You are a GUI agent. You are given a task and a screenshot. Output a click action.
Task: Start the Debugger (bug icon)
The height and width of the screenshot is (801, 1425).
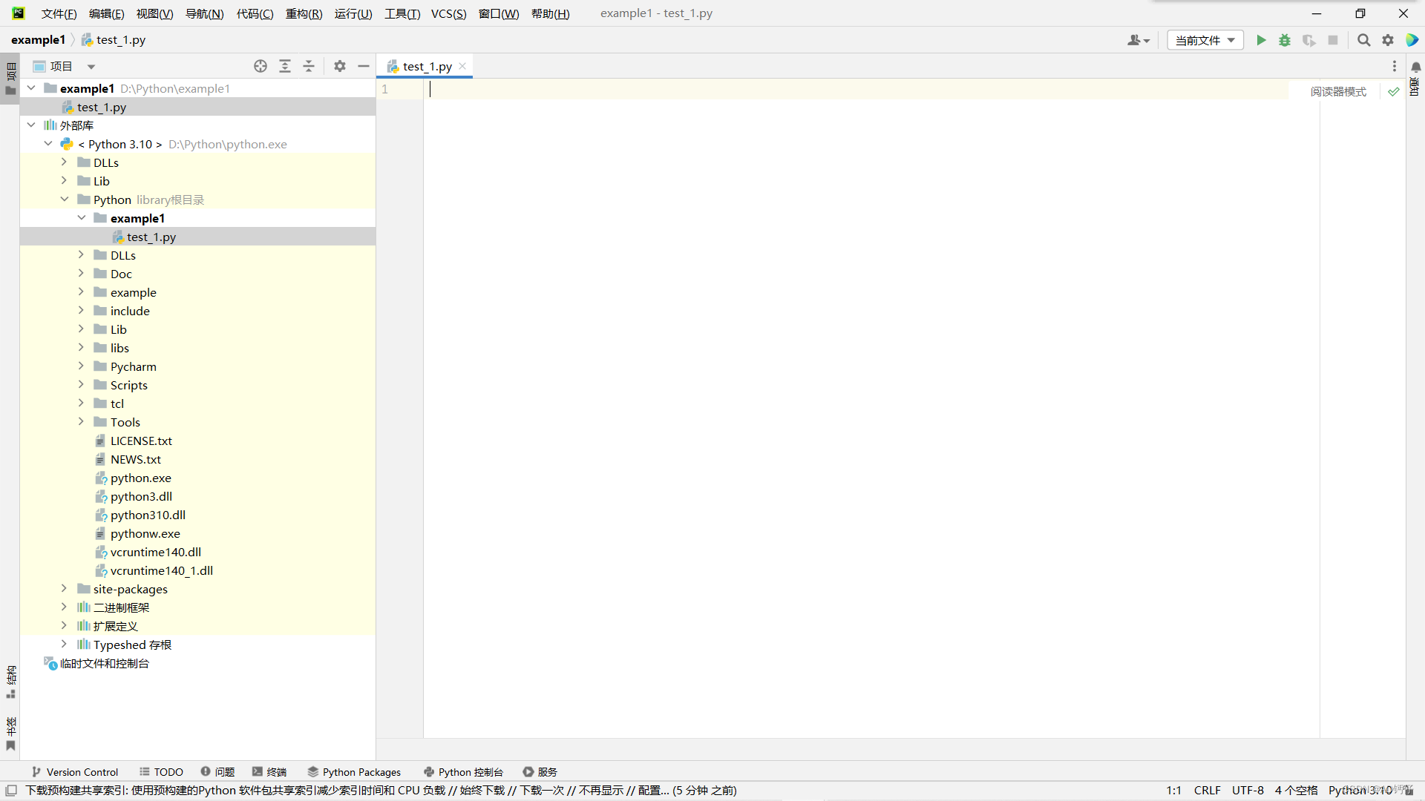(x=1285, y=40)
